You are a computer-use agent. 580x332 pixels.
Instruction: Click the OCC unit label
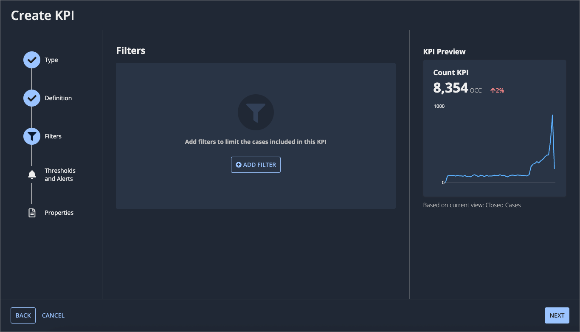[476, 90]
